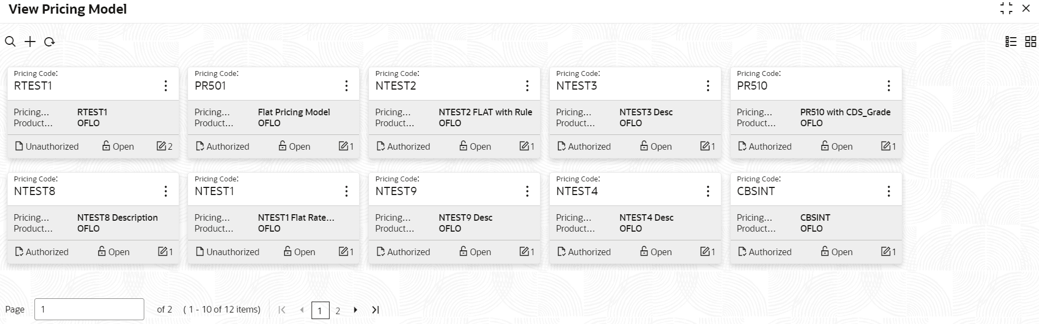This screenshot has height=324, width=1039.
Task: Click the edit count badge showing 2 on RTEST1
Action: click(x=162, y=146)
